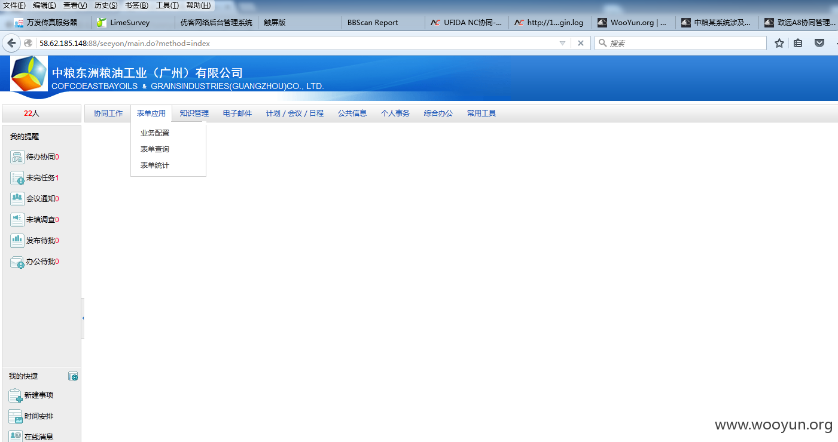Image resolution: width=838 pixels, height=442 pixels.
Task: Switch to the UFIDA NC协同 tab
Action: 467,23
